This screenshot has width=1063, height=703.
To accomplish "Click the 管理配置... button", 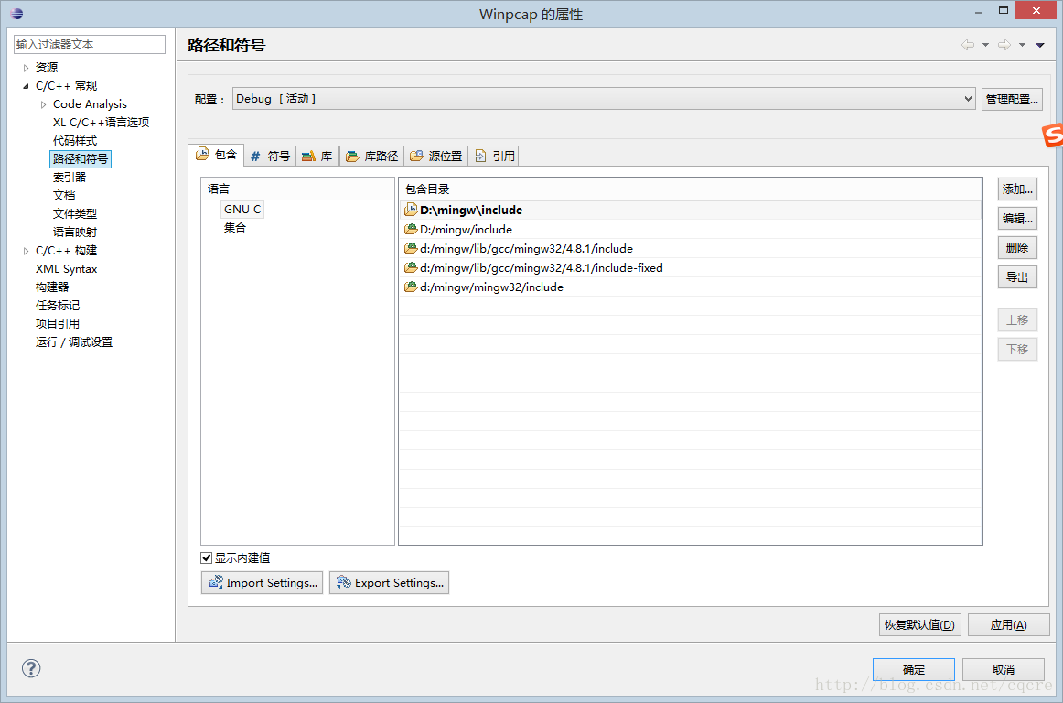I will (x=1012, y=99).
